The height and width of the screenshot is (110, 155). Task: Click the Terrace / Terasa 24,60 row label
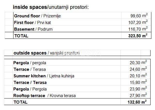pos(30,69)
